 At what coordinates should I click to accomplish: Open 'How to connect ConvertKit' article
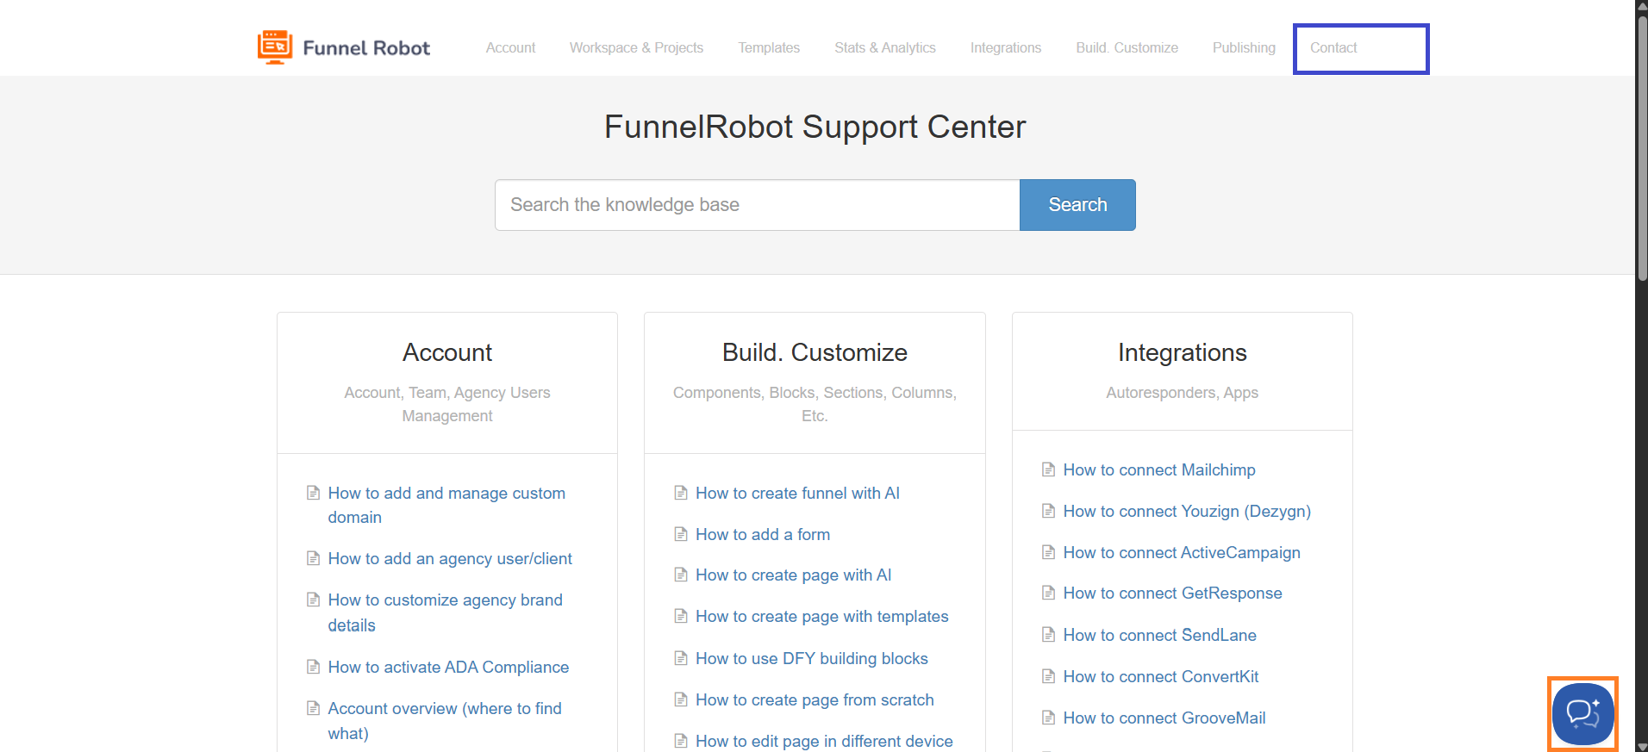pyautogui.click(x=1161, y=676)
